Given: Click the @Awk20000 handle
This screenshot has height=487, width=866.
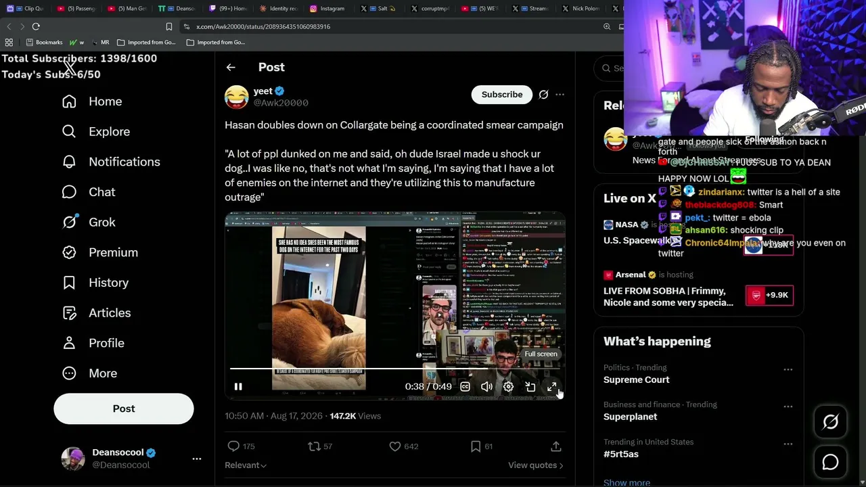Looking at the screenshot, I should (x=281, y=103).
